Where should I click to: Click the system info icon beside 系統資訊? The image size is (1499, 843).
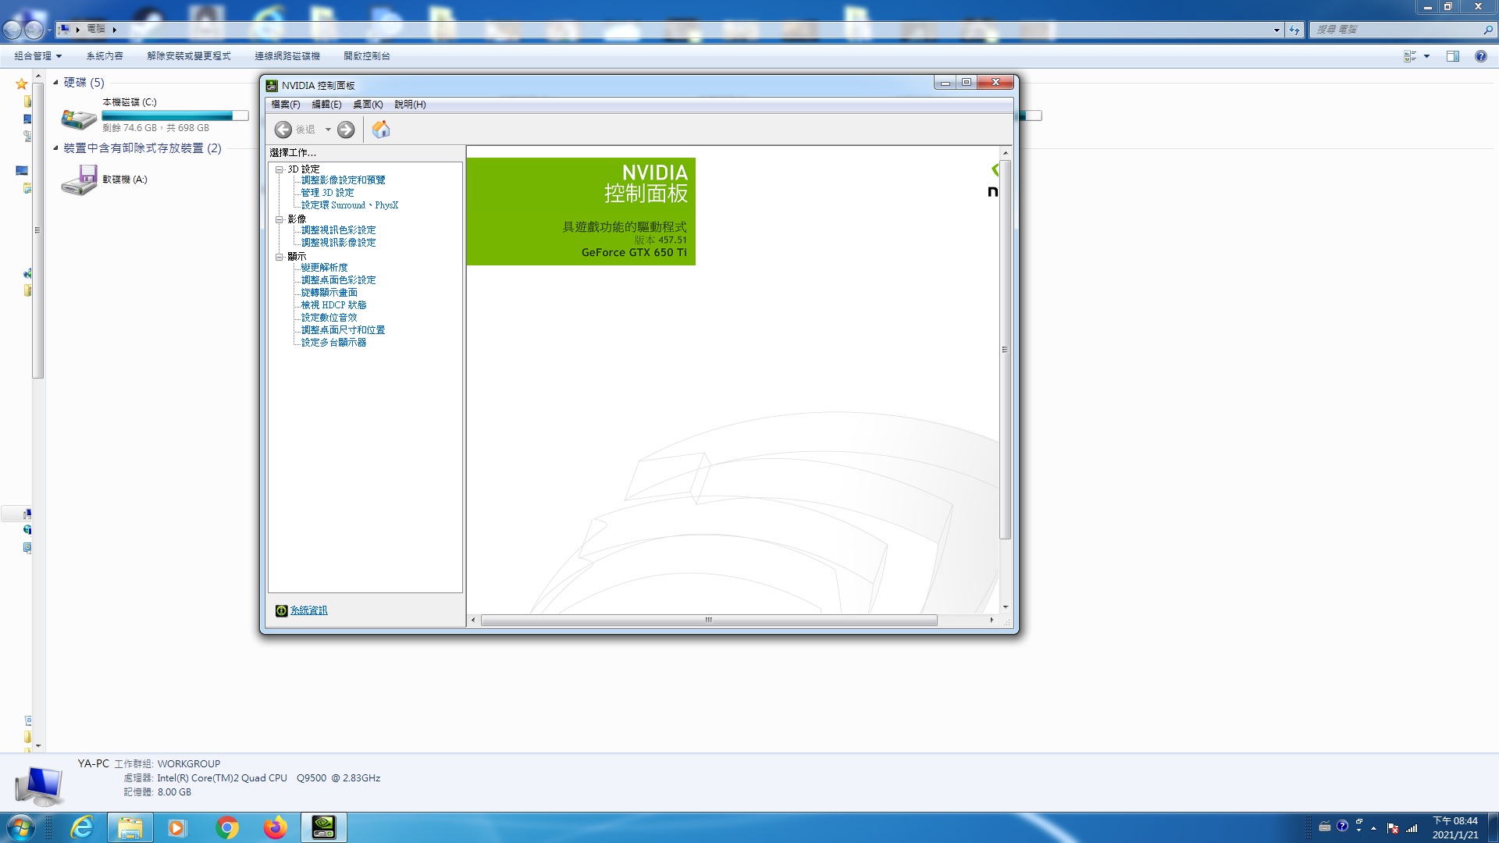[x=282, y=610]
